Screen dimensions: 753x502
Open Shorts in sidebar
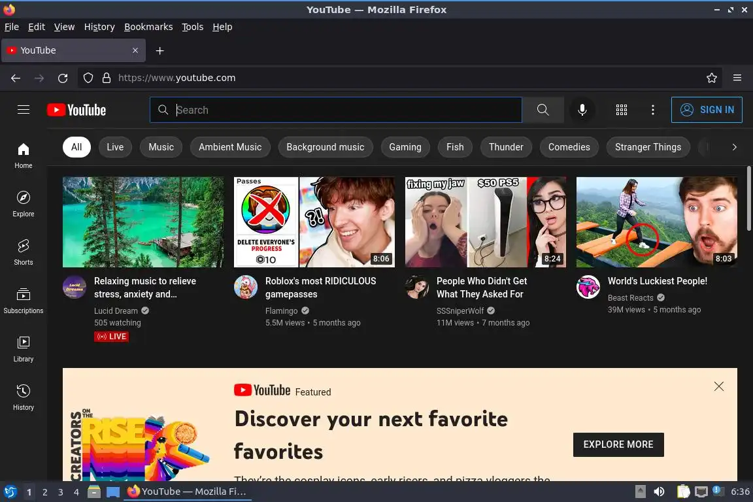pyautogui.click(x=23, y=252)
